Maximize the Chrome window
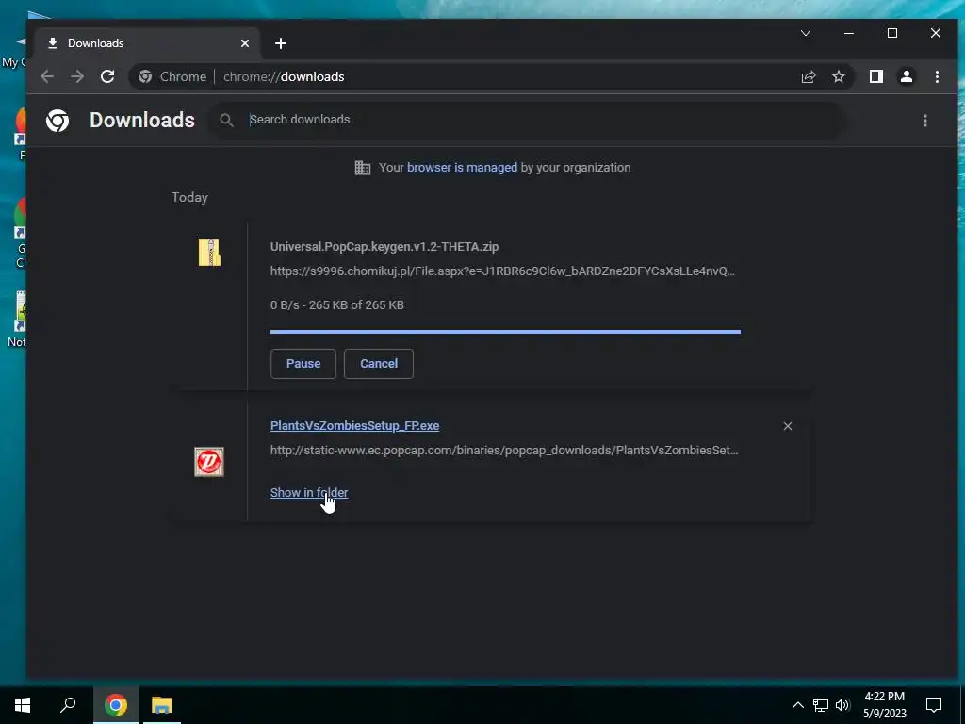965x724 pixels. 892,33
